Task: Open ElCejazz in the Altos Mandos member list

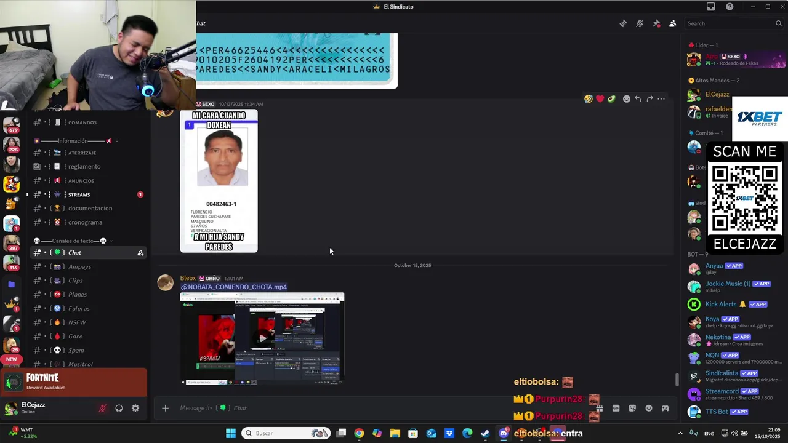Action: coord(717,94)
